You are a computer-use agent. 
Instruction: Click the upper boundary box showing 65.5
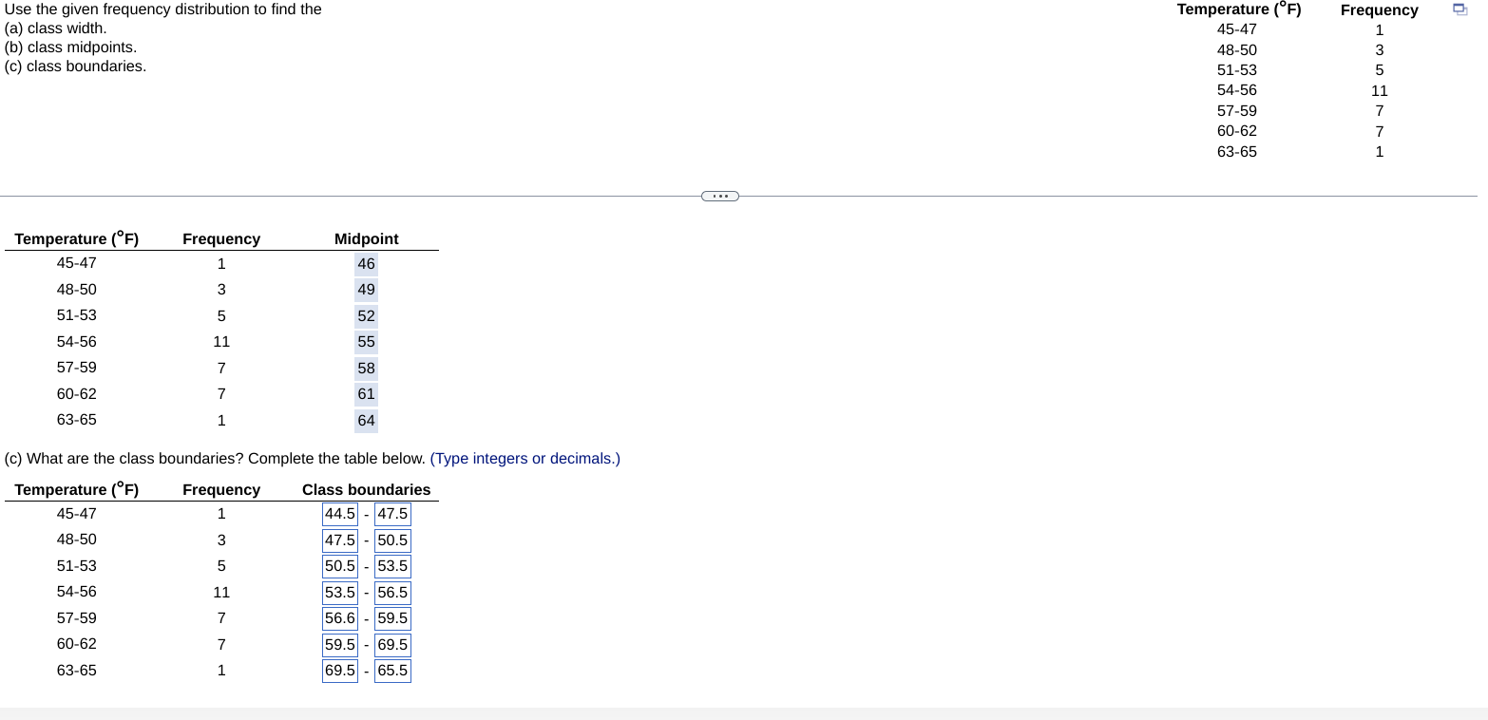pos(391,670)
